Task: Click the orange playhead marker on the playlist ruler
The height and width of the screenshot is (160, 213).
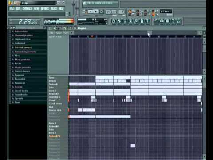Action: pos(92,36)
